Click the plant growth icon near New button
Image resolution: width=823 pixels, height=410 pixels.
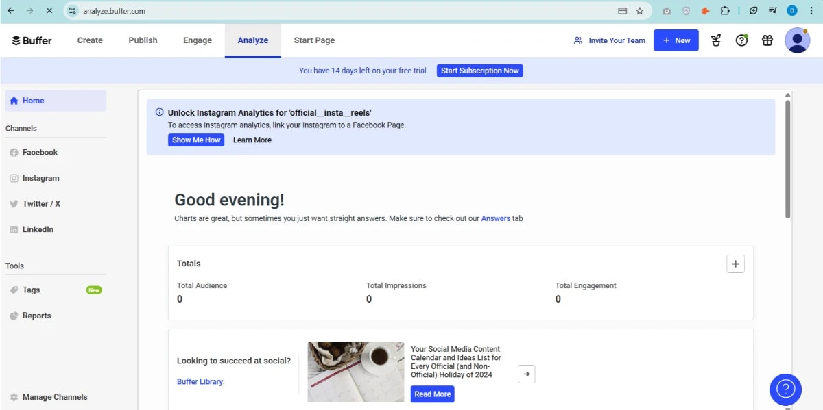pos(715,40)
